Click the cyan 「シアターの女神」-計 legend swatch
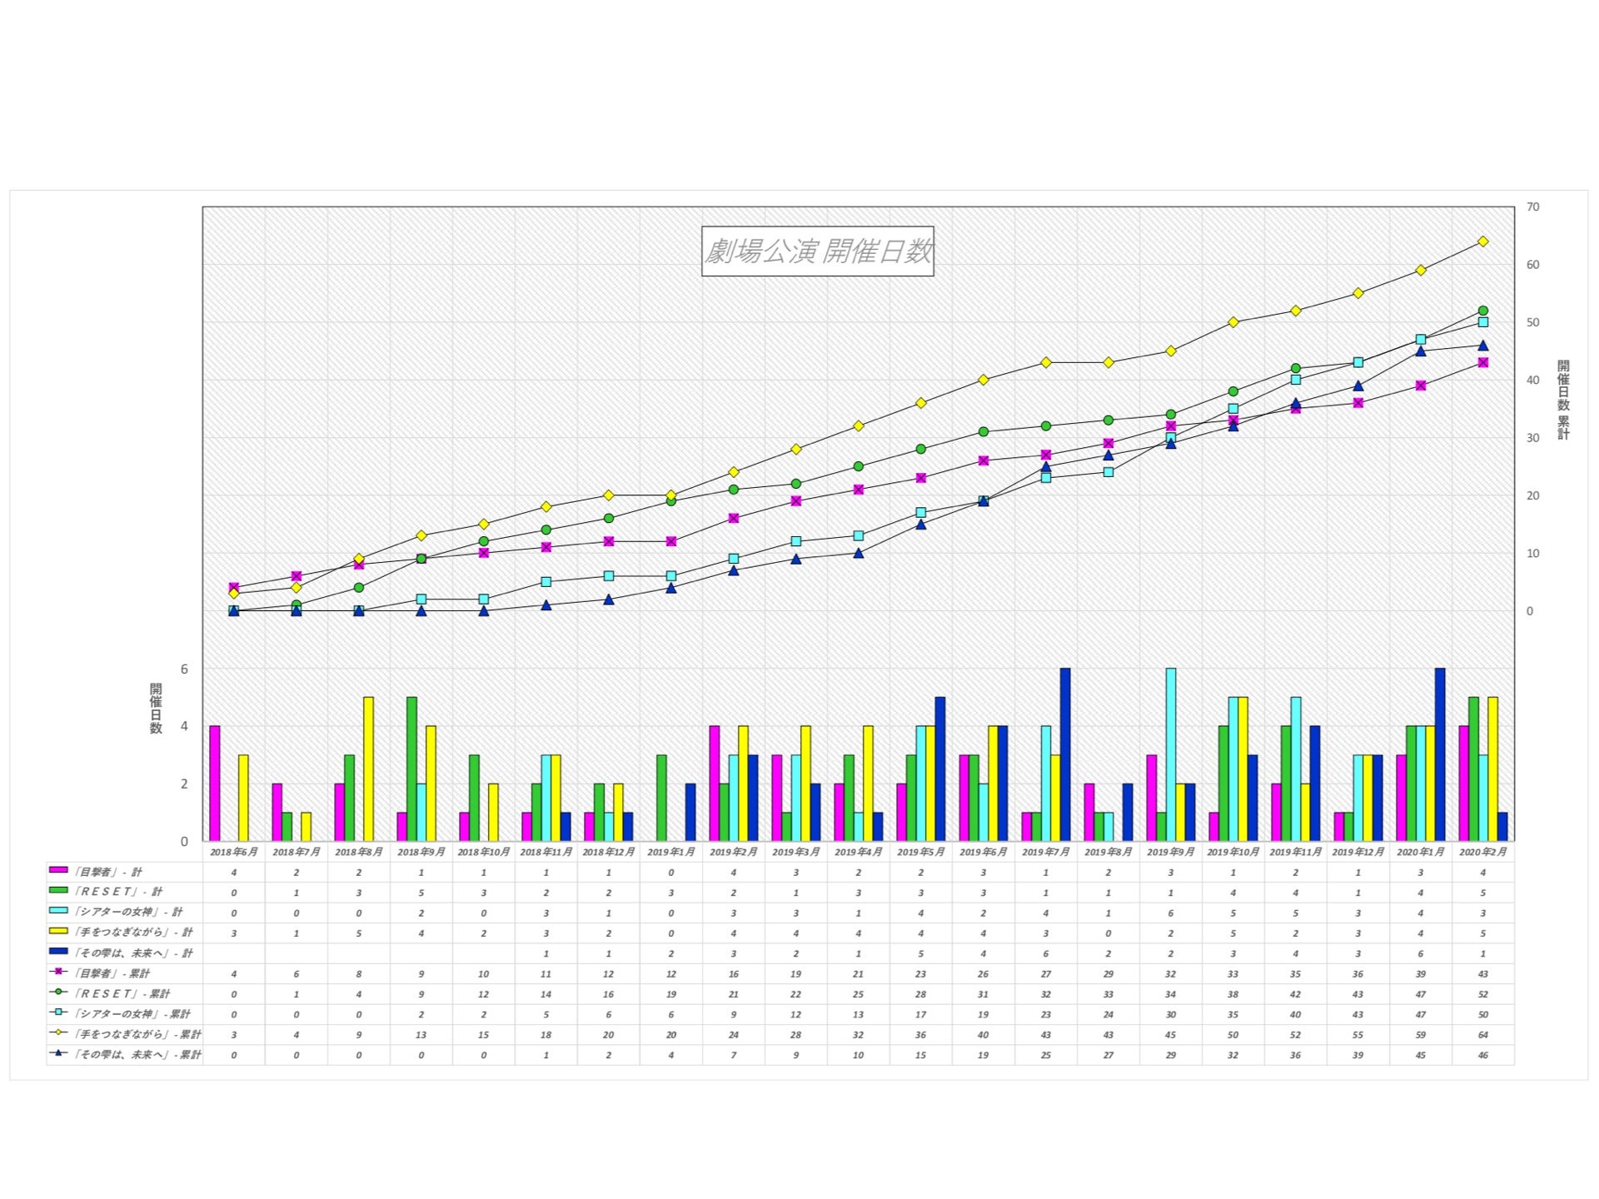 click(x=58, y=911)
